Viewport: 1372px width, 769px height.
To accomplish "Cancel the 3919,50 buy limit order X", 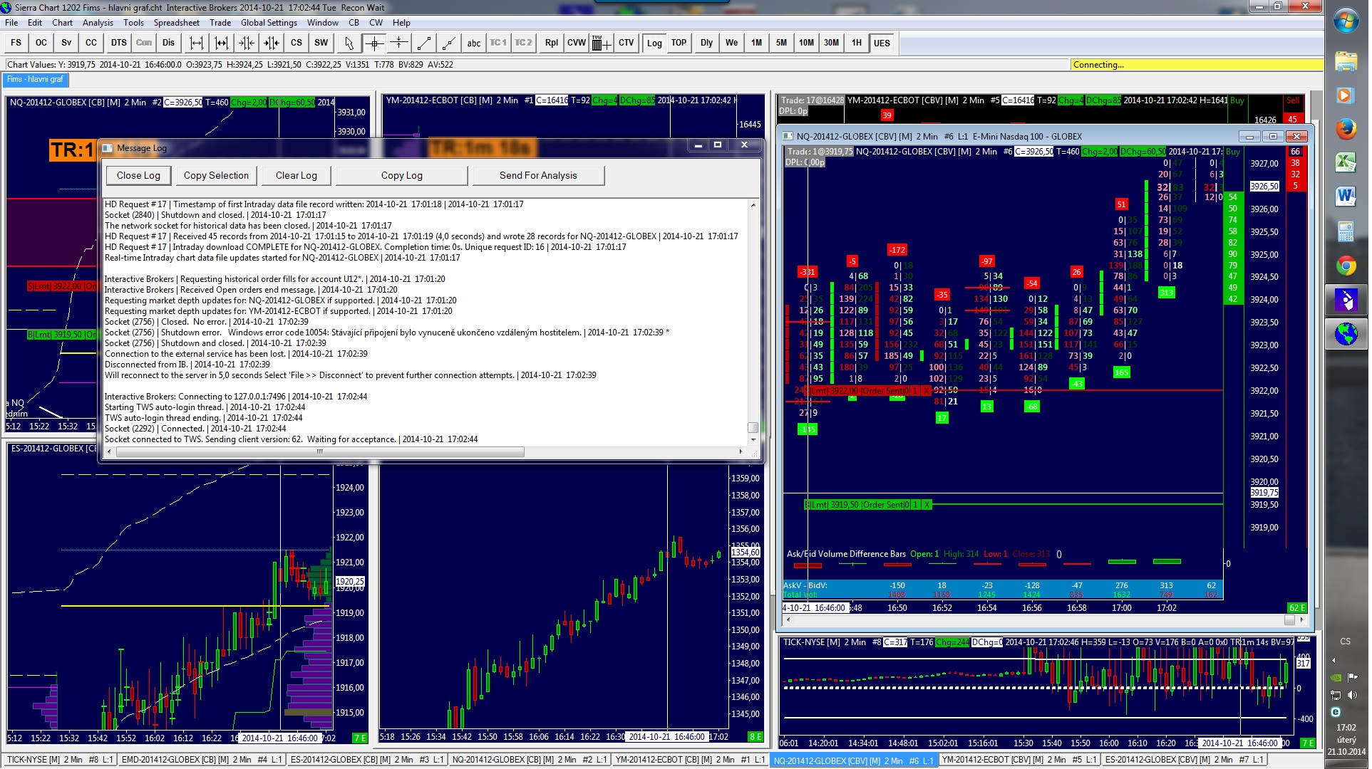I will pyautogui.click(x=927, y=505).
